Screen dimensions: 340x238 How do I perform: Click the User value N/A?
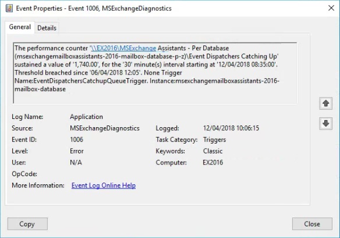click(76, 163)
